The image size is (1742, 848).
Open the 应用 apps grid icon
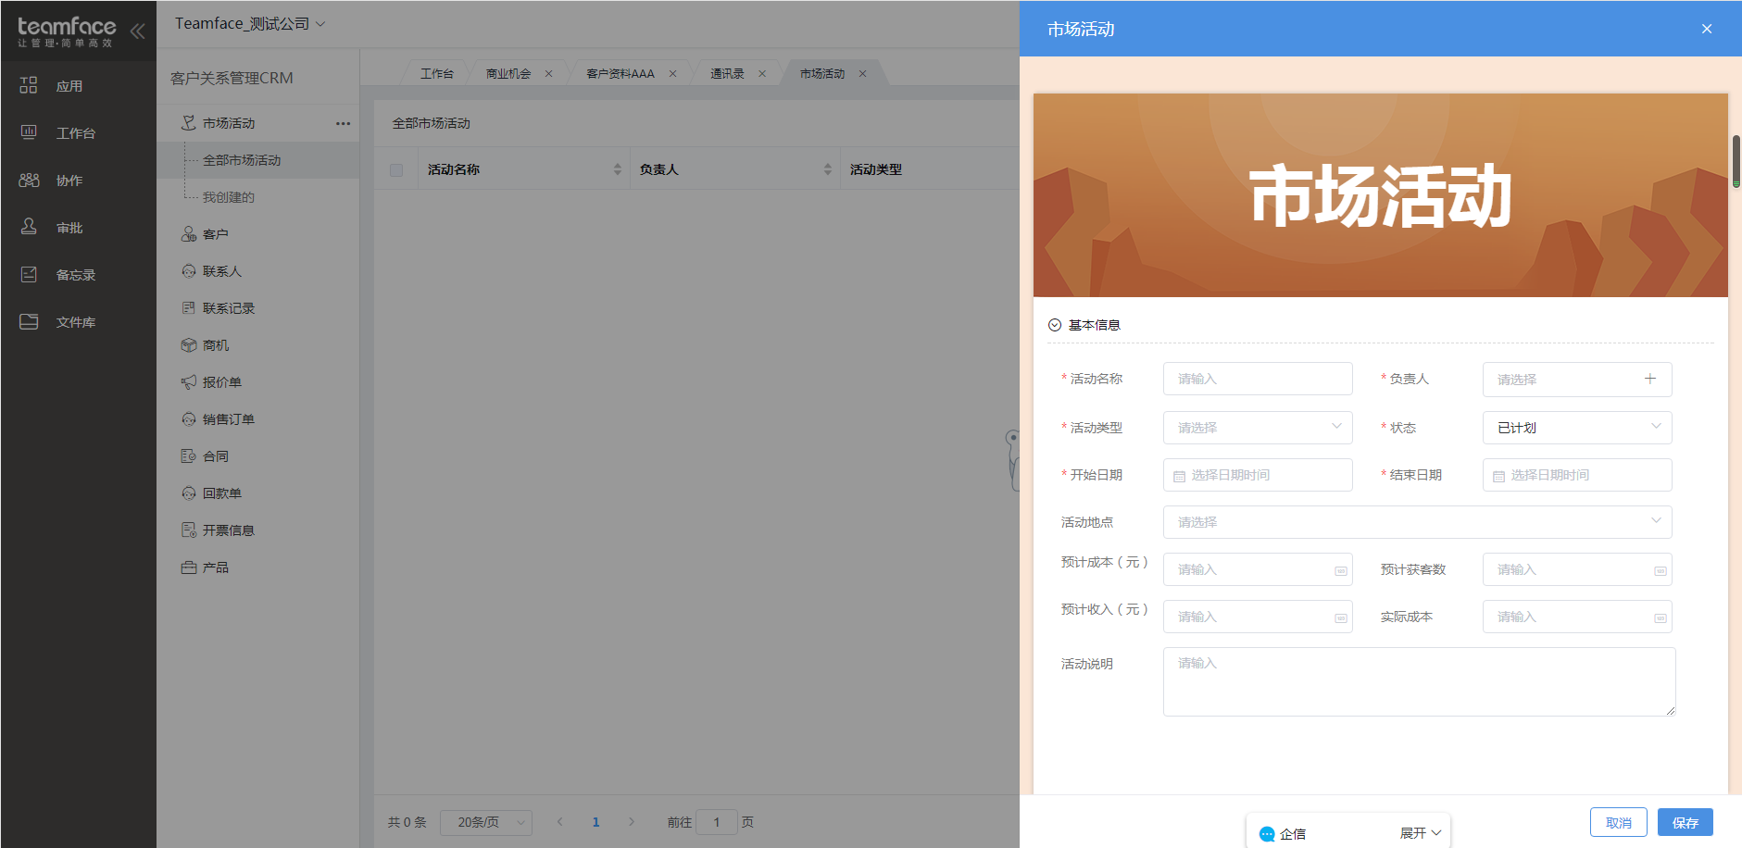click(29, 85)
